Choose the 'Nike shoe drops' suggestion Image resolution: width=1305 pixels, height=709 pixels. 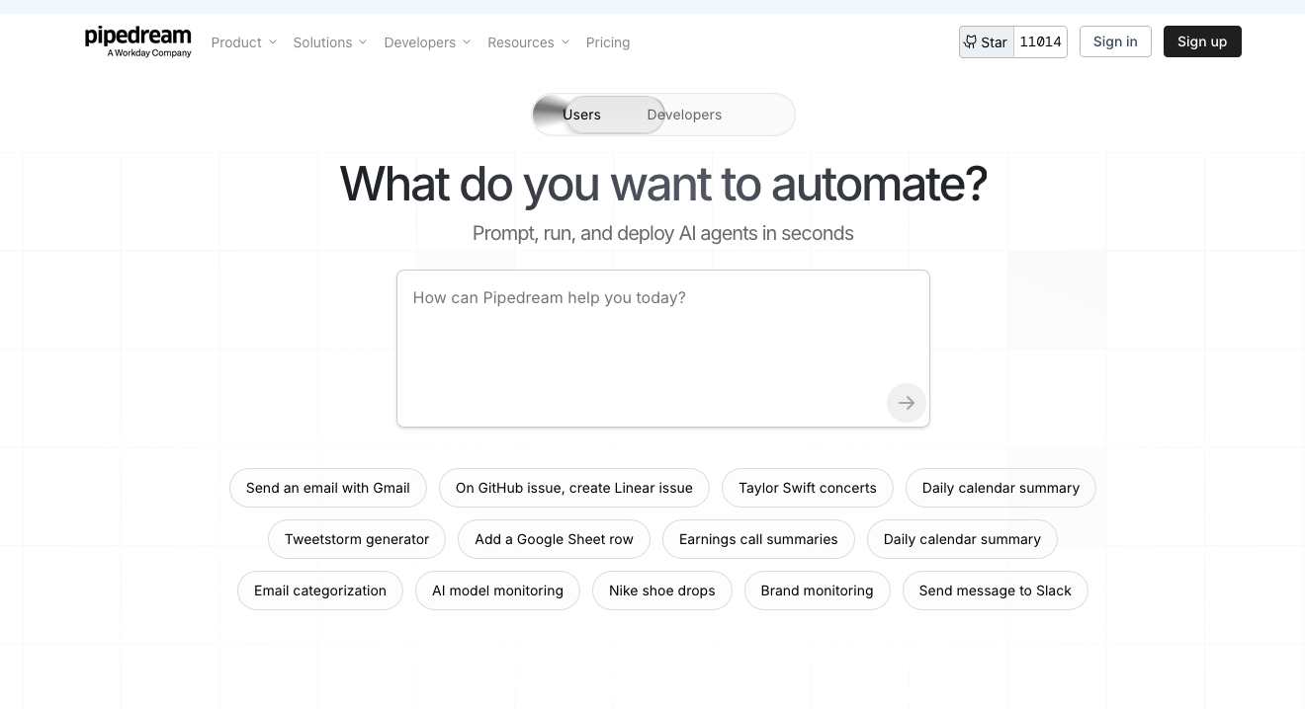pyautogui.click(x=661, y=591)
